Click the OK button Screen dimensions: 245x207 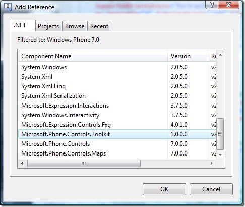(x=164, y=189)
